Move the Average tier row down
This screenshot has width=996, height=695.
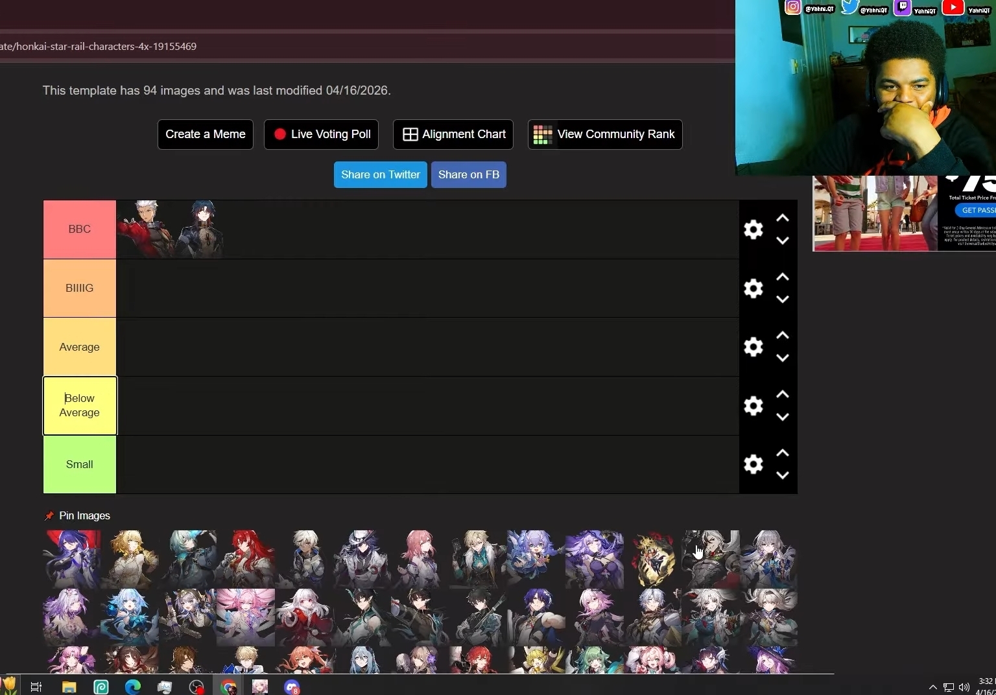[783, 358]
